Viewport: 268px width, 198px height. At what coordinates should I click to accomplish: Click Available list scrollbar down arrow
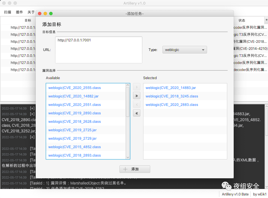pyautogui.click(x=128, y=157)
